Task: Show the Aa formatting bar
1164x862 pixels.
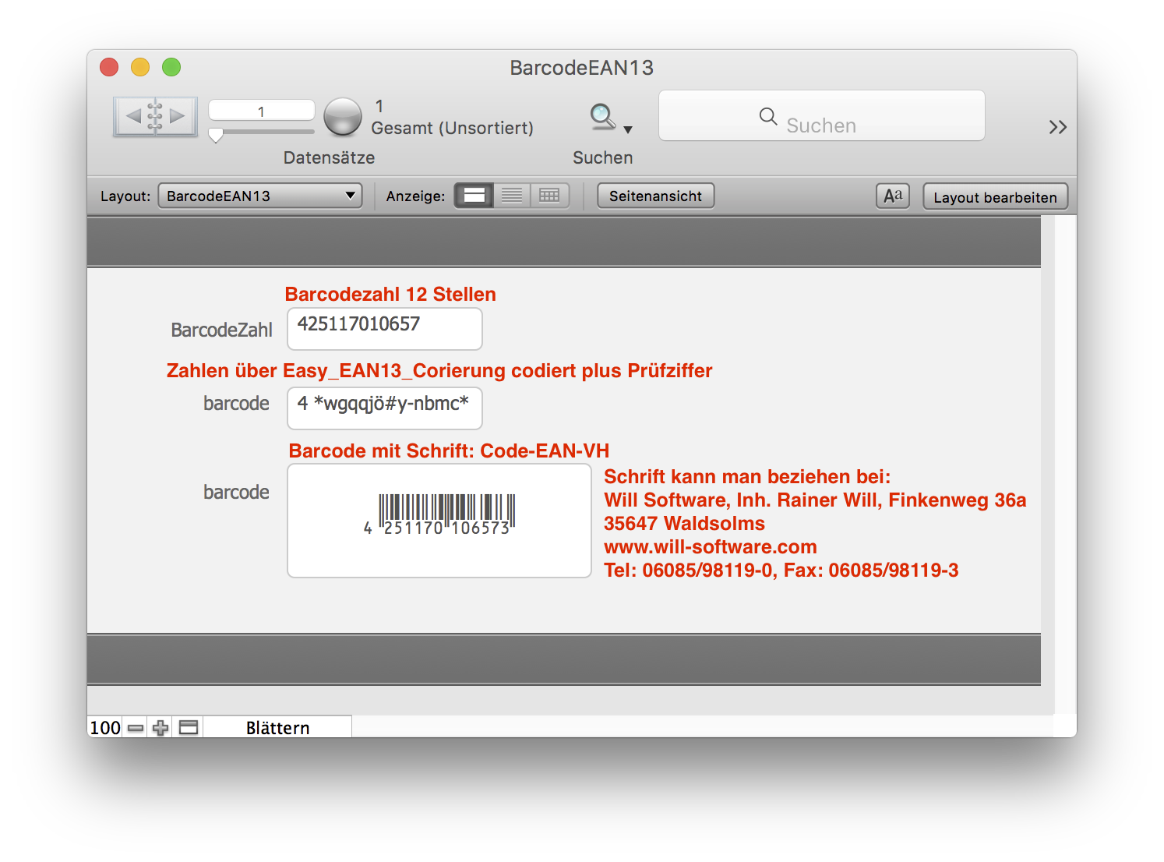Action: (x=893, y=196)
